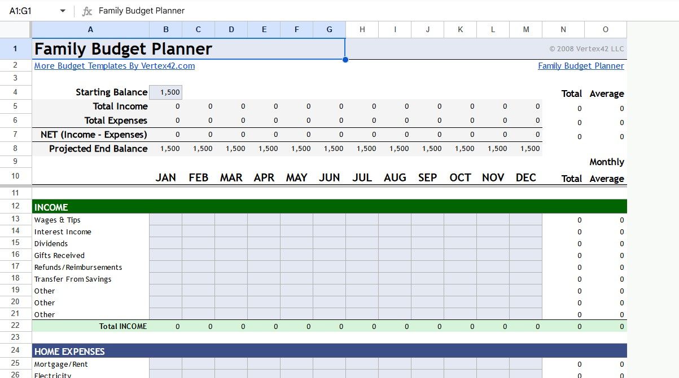Open the More Budget Templates By Vertex42.com link
The image size is (679, 378).
[x=114, y=66]
